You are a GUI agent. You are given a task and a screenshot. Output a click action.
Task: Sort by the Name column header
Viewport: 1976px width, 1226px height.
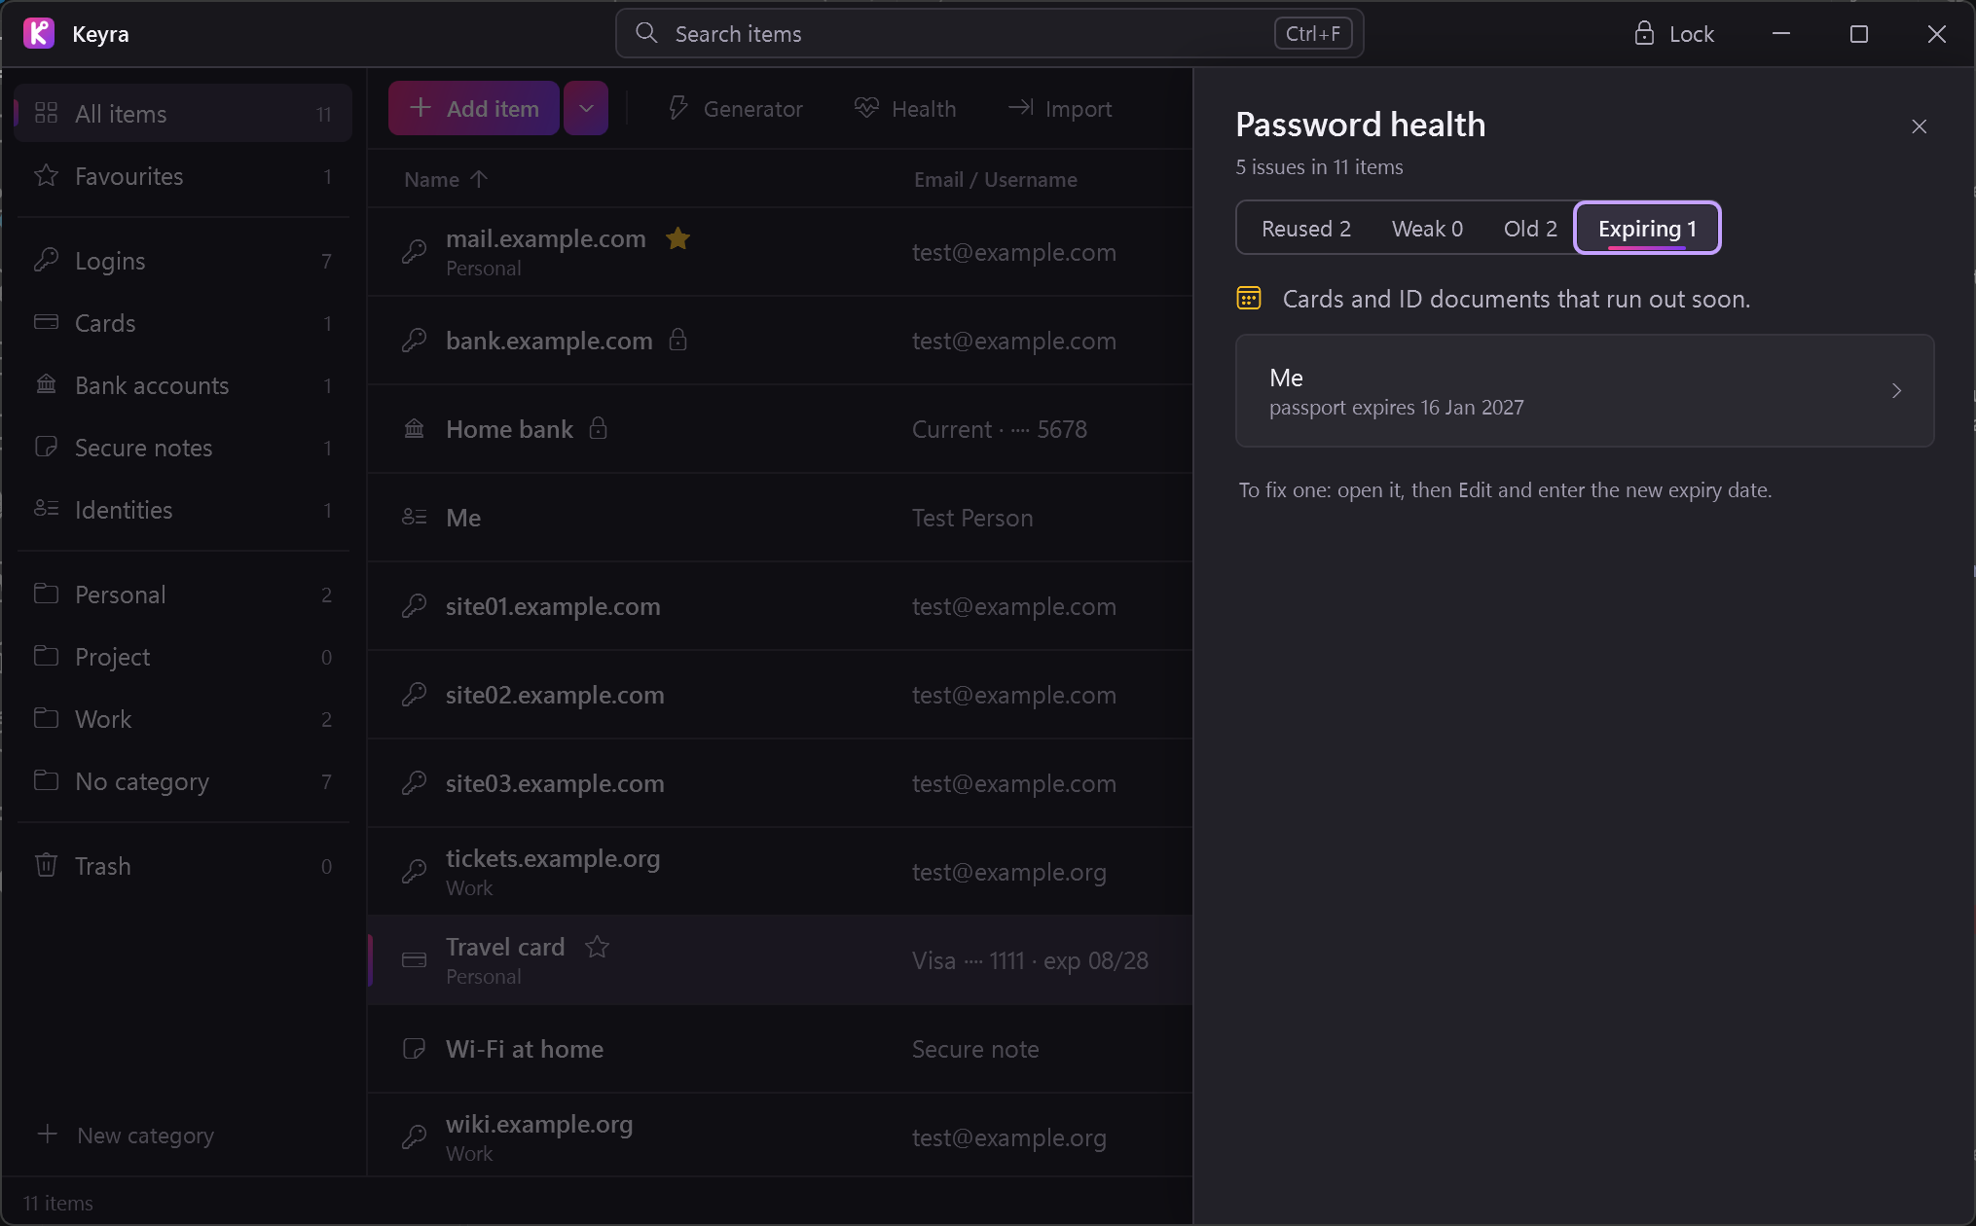tap(446, 179)
